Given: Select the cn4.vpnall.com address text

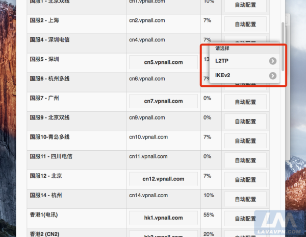Looking at the screenshot, I should (147, 40).
